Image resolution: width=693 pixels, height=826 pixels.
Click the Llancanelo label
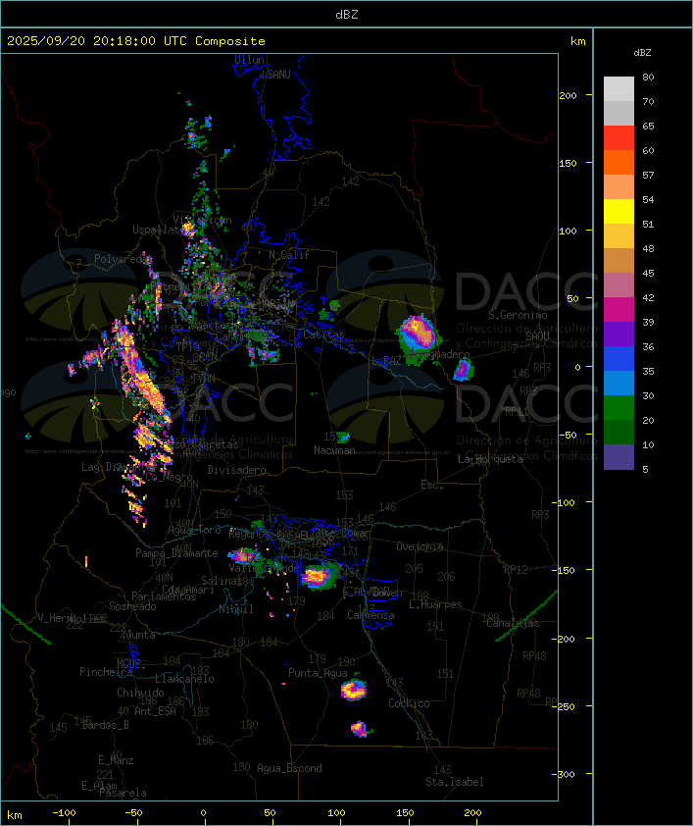pyautogui.click(x=184, y=680)
